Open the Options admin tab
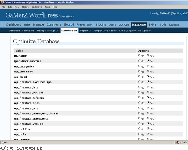The image size is (188, 150). point(124,24)
